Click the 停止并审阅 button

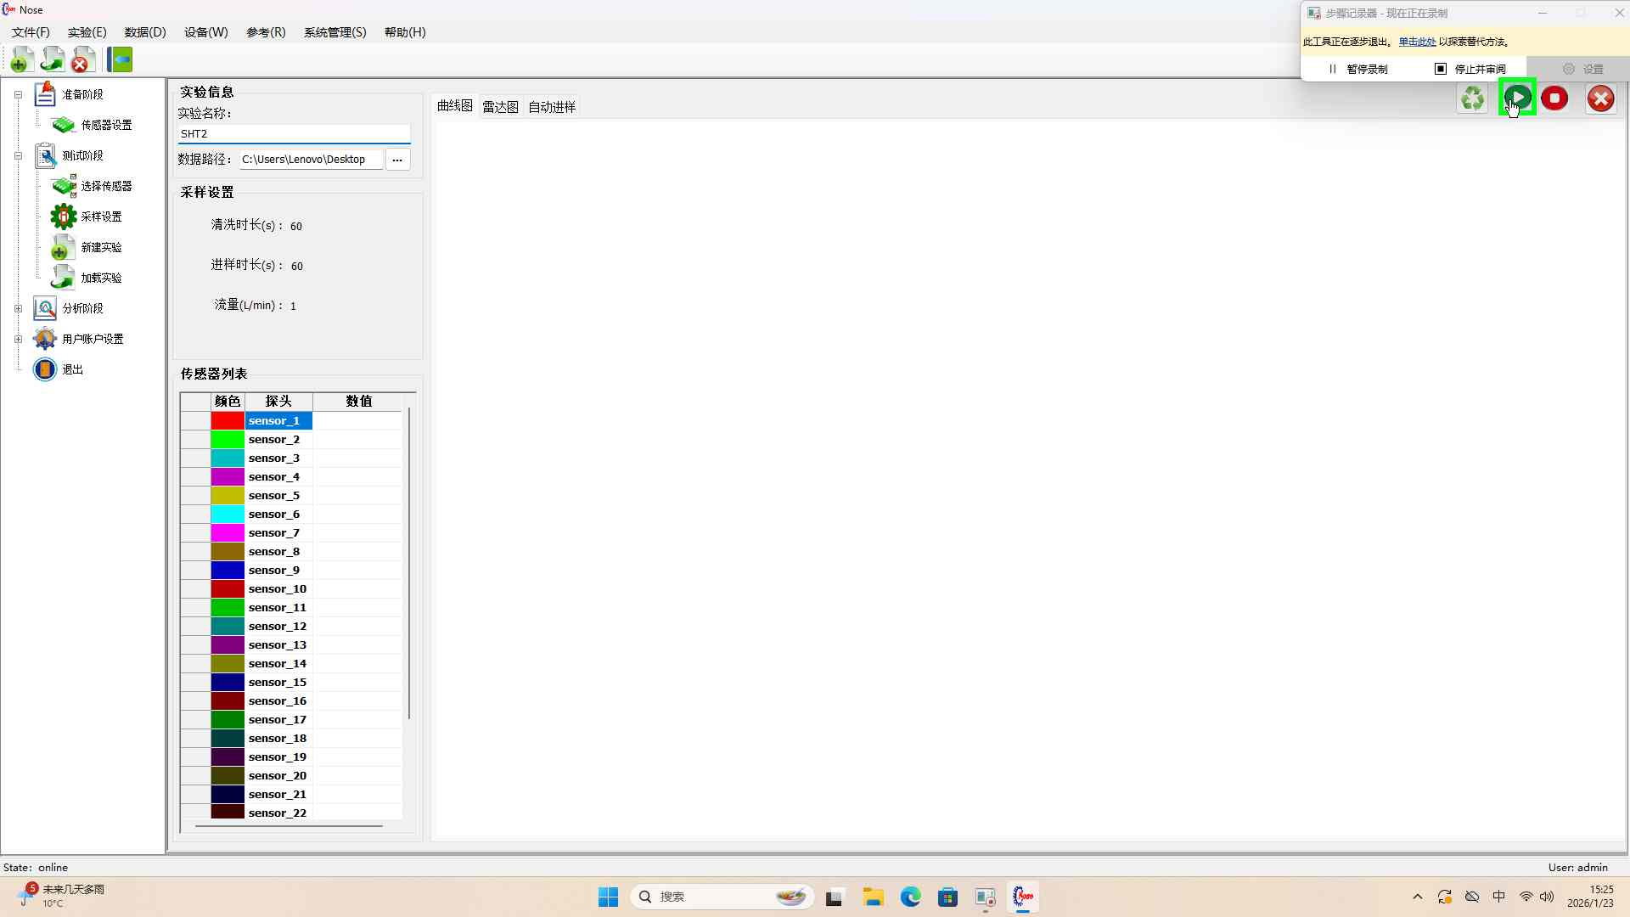(1470, 69)
